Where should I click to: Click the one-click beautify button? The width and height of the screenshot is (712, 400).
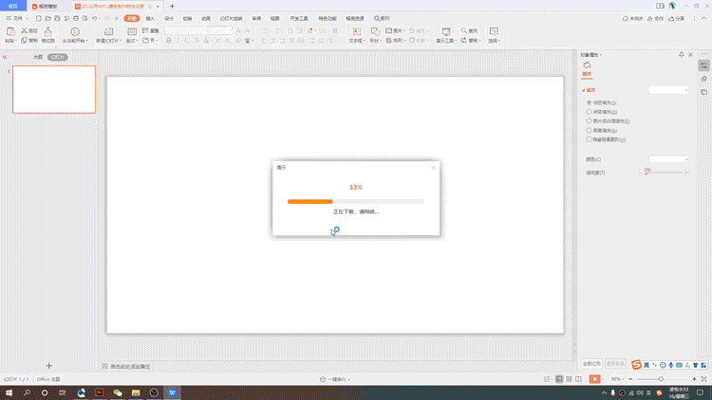coord(335,379)
